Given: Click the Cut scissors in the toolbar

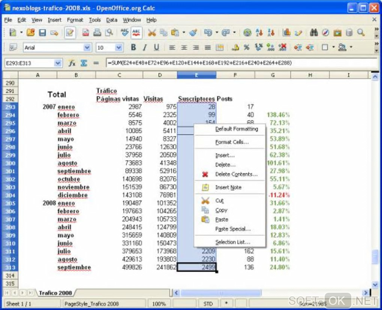Looking at the screenshot, I should pyautogui.click(x=152, y=33).
